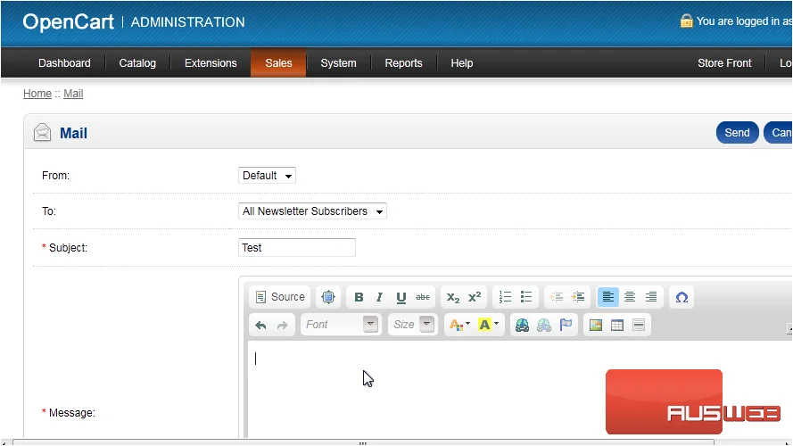Insert a numbered list
Image resolution: width=793 pixels, height=446 pixels.
(x=505, y=297)
